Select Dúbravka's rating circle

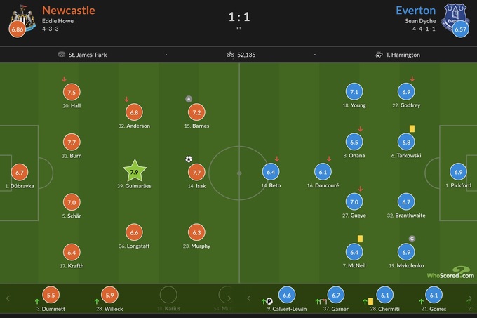pyautogui.click(x=20, y=172)
